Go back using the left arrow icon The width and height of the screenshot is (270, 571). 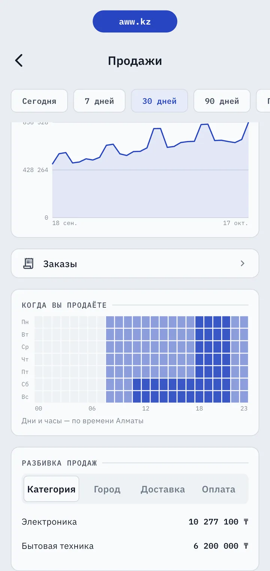point(19,60)
